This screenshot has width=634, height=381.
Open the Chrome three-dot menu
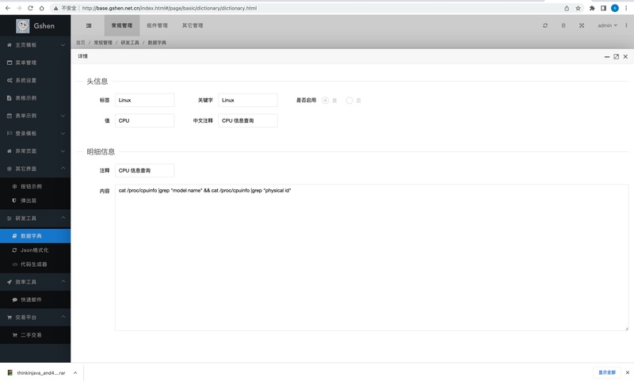tap(626, 8)
